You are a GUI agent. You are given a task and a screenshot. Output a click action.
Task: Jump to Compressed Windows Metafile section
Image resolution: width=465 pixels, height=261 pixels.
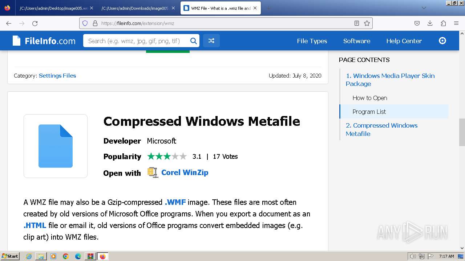click(x=381, y=129)
